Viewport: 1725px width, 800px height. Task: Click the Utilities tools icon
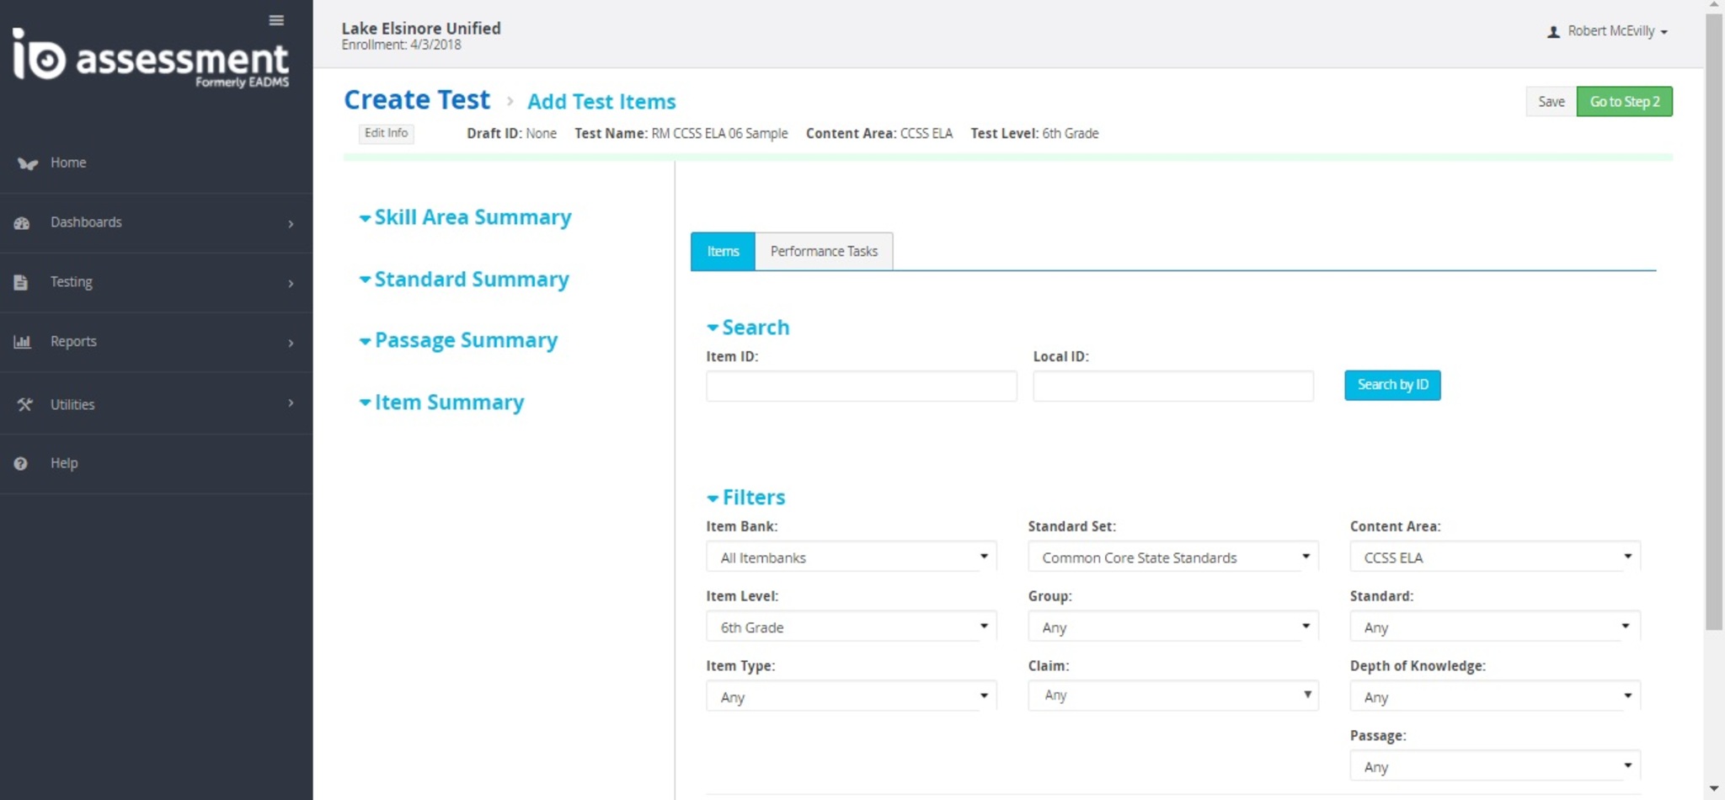tap(24, 404)
